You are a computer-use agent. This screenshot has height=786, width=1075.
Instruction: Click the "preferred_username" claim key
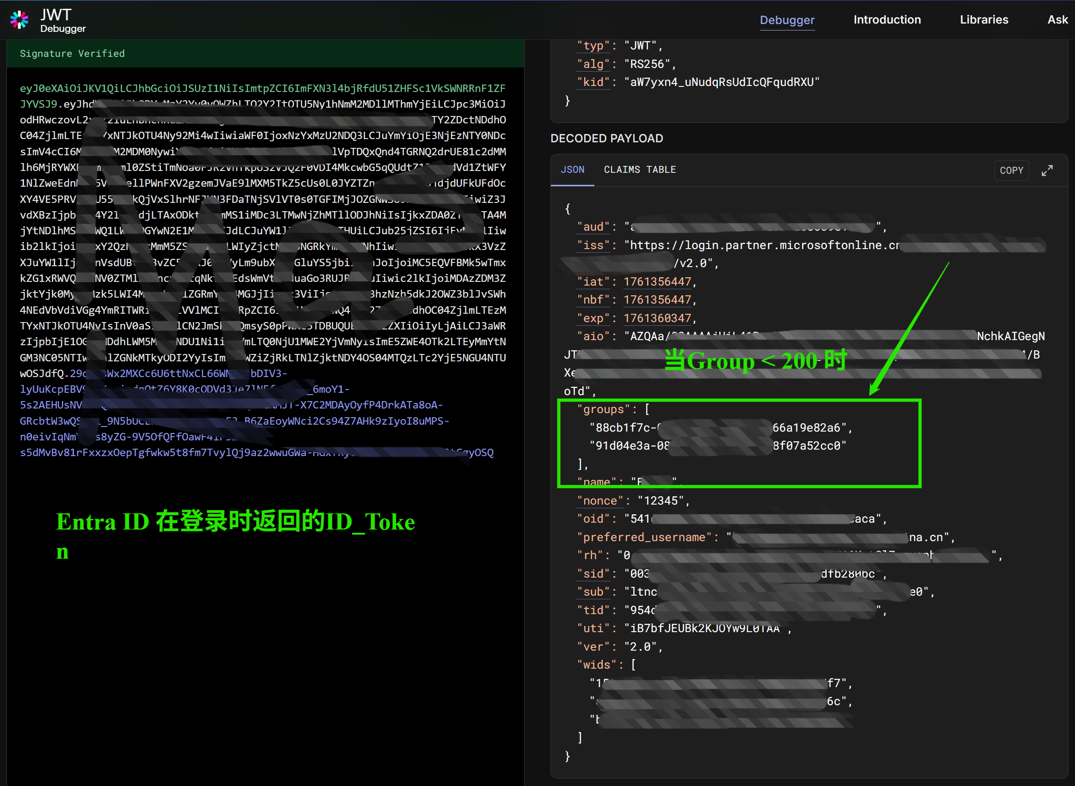(x=644, y=537)
